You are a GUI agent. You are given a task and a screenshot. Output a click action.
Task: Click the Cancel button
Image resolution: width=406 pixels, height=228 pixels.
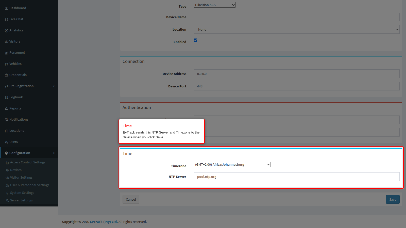pyautogui.click(x=131, y=199)
